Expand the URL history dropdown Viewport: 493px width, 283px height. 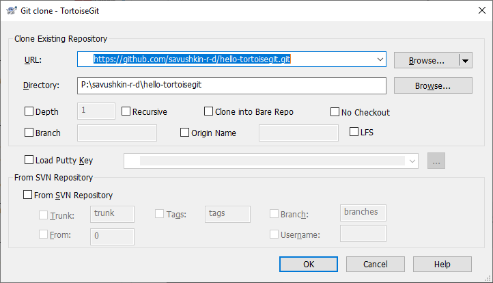click(x=380, y=59)
